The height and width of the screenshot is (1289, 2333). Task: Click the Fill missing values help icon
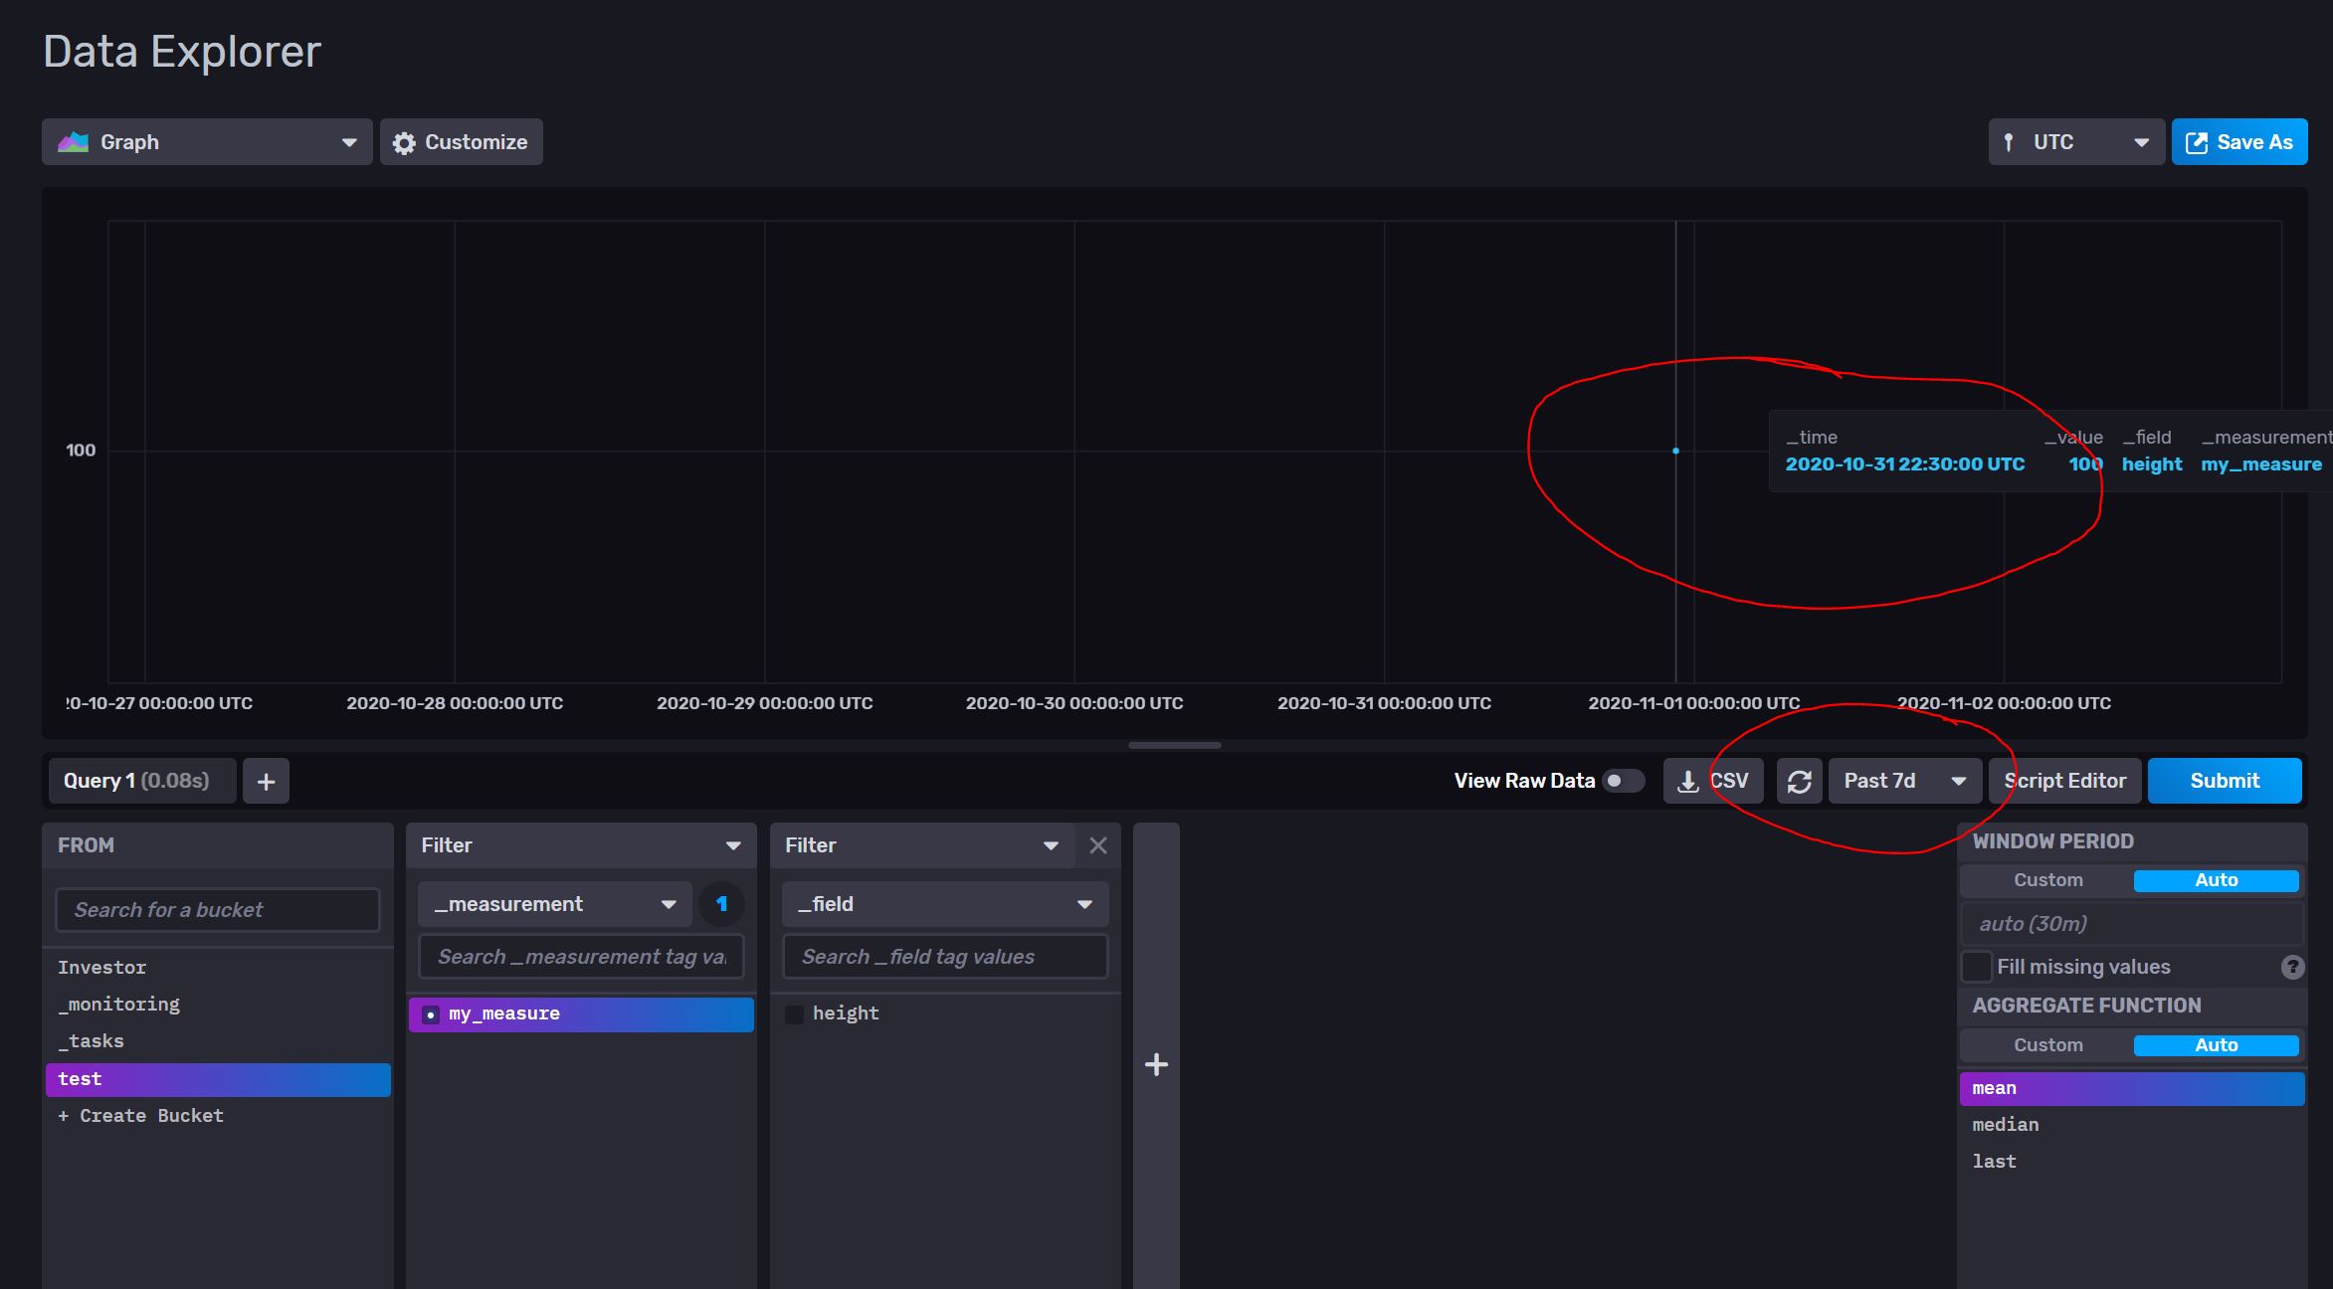tap(2292, 967)
